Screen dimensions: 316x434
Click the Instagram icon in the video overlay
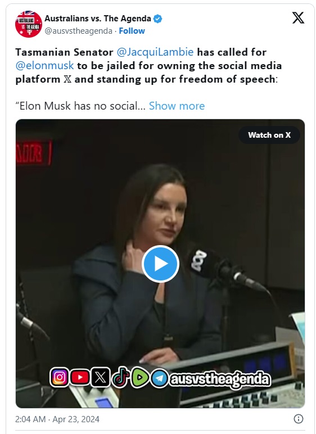(60, 377)
